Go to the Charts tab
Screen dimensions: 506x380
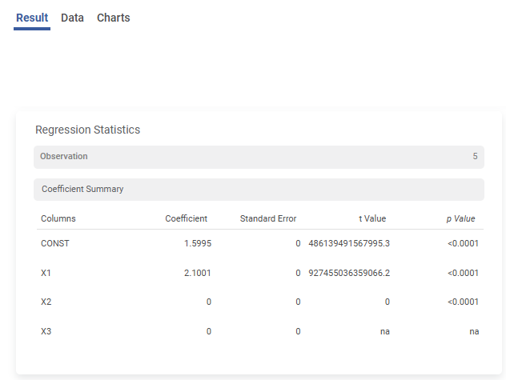pyautogui.click(x=113, y=18)
